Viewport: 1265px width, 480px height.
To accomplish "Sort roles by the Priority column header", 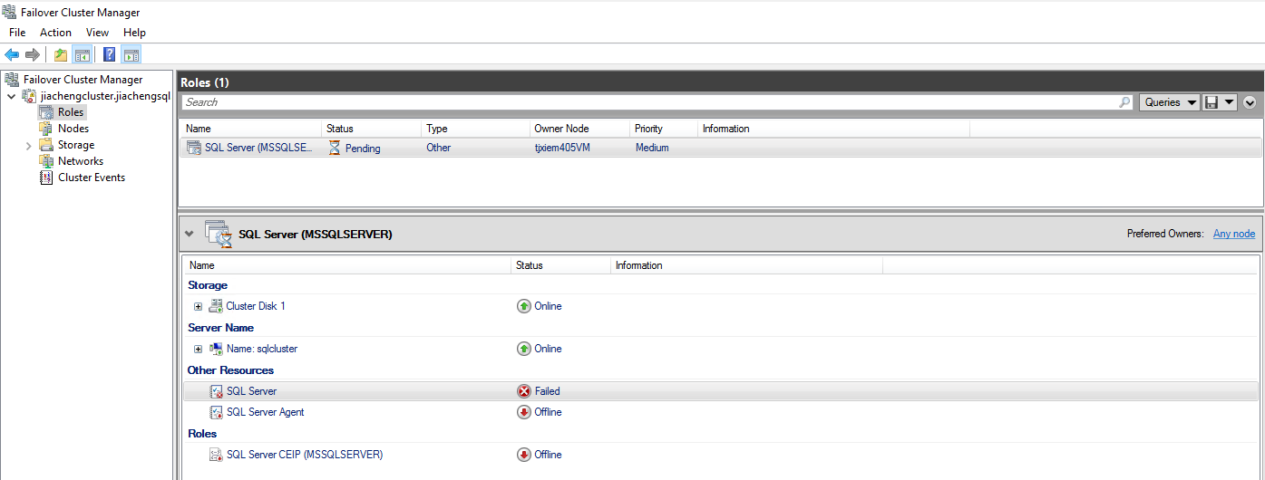I will 664,129.
